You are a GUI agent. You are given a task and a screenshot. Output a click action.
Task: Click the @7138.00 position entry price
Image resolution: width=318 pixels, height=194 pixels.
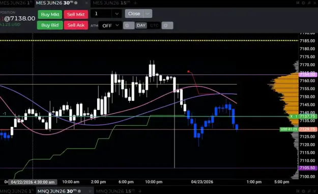20,18
